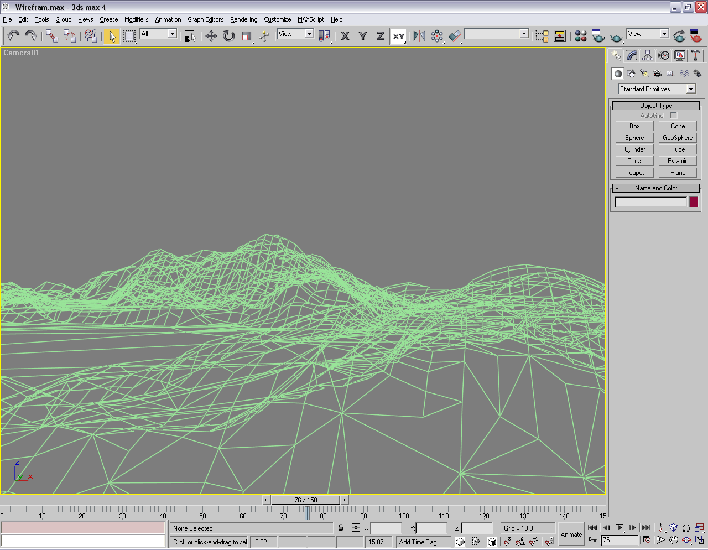708x550 pixels.
Task: Toggle the AutoGrid checkbox
Action: tap(674, 115)
